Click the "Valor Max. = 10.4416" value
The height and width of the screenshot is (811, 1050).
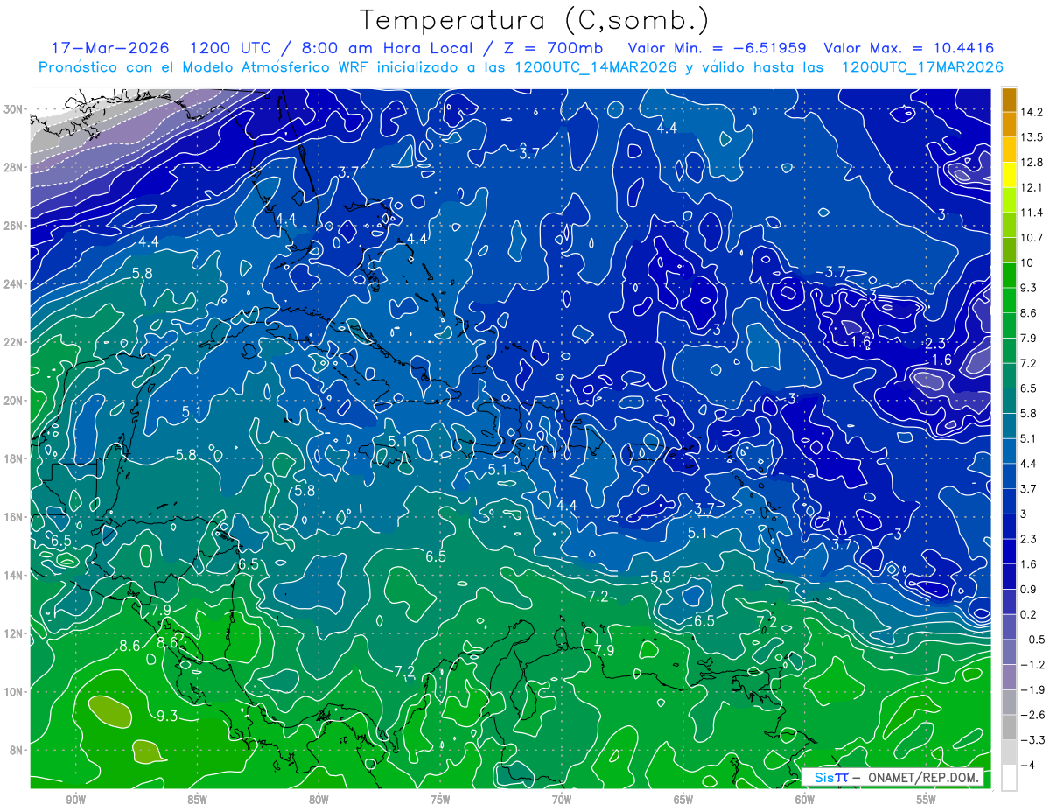908,48
